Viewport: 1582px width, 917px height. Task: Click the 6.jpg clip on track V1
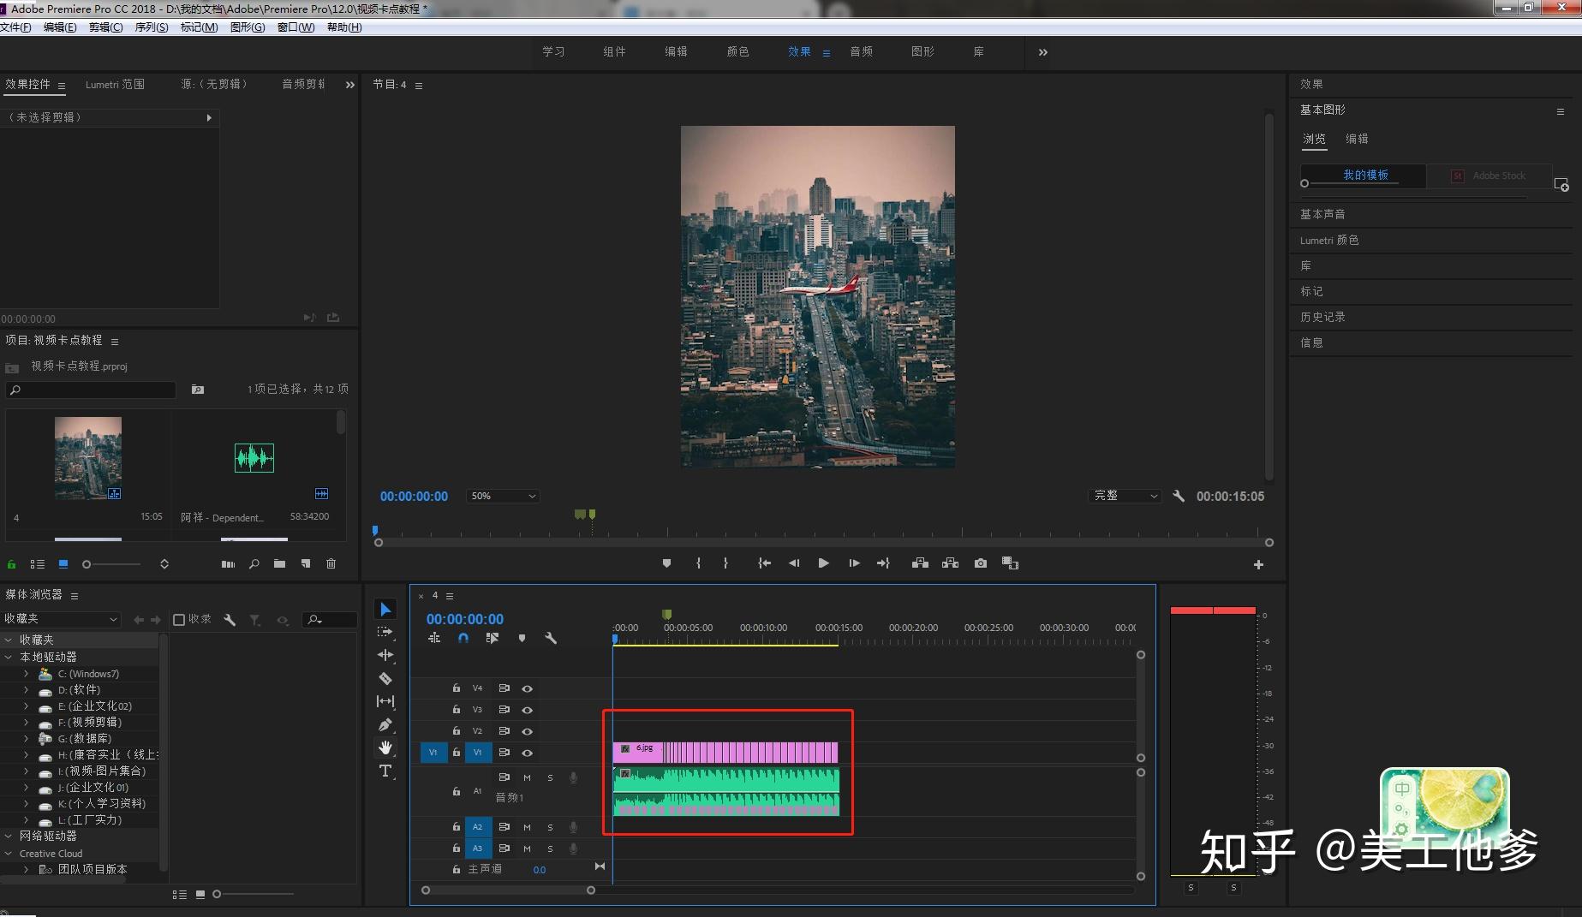[x=637, y=752]
